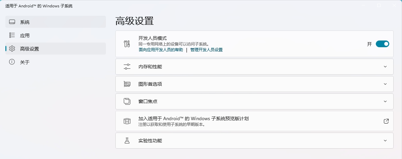Go to the 关于 page
This screenshot has width=402, height=159.
point(56,62)
